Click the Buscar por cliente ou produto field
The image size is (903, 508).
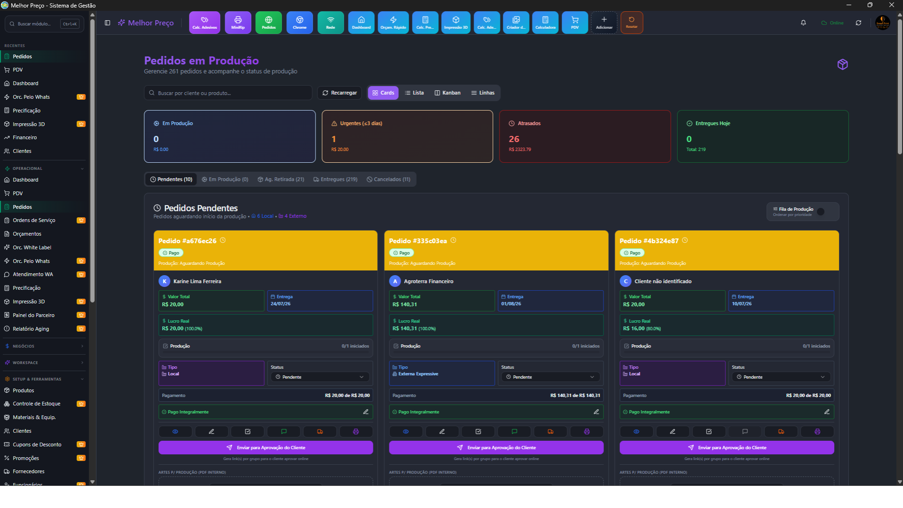228,93
